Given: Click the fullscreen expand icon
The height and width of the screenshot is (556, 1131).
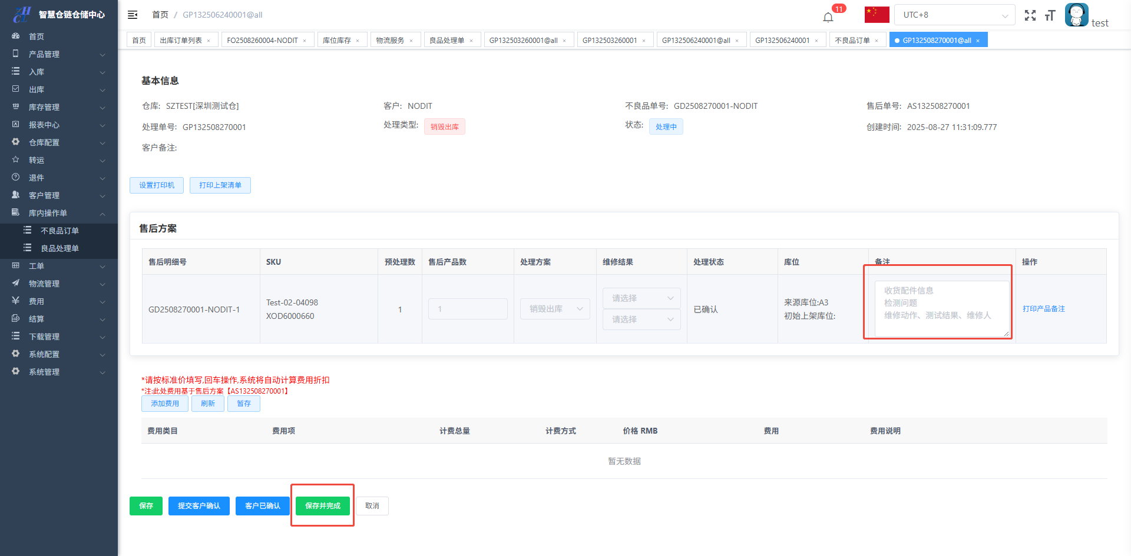Looking at the screenshot, I should click(1030, 15).
